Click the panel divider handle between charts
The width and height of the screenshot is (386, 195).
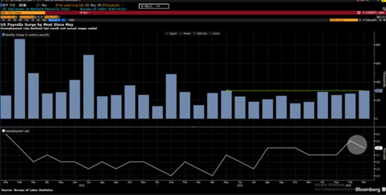pos(193,127)
